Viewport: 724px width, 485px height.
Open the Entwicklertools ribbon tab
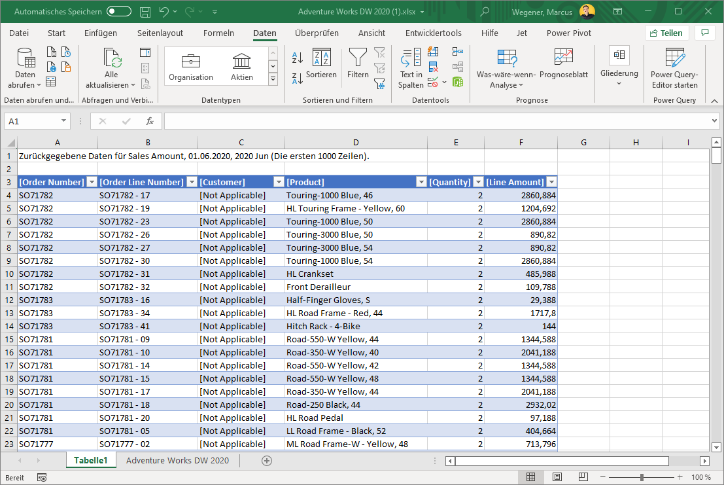point(433,33)
